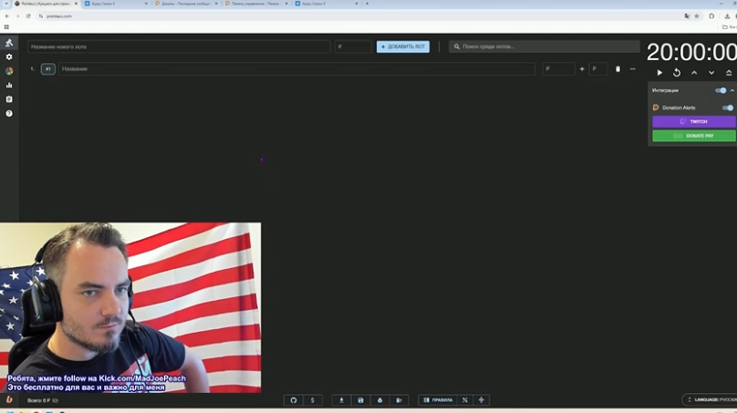The height and width of the screenshot is (413, 737).
Task: Open statistics bar chart in sidebar
Action: (9, 85)
